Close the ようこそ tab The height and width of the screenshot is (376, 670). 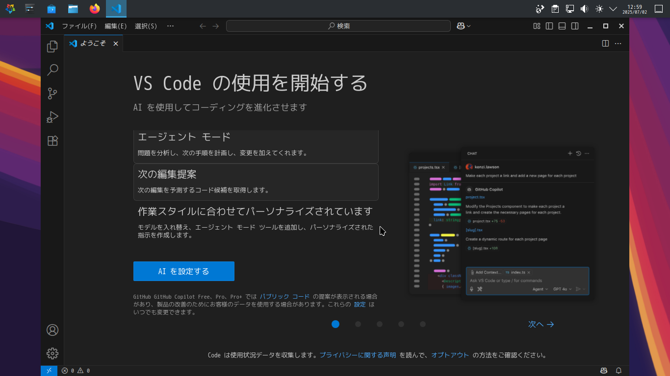tap(116, 44)
